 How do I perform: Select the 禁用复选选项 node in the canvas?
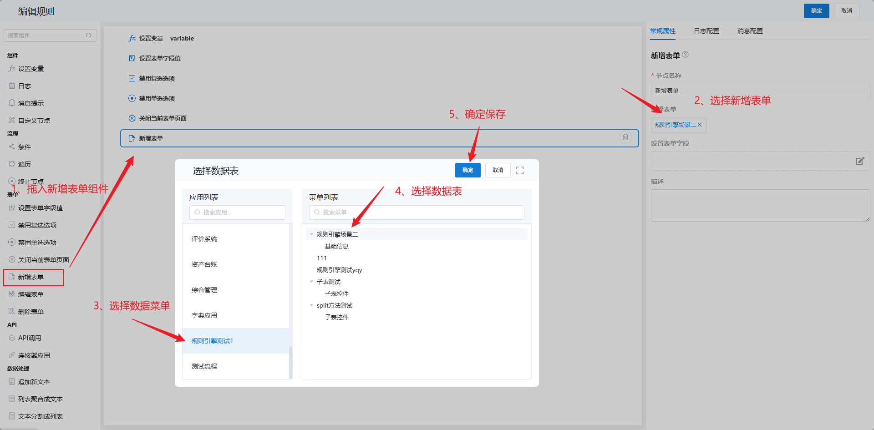[x=157, y=78]
